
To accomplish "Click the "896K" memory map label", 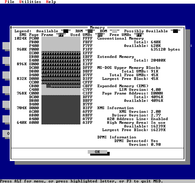I will pyautogui.click(x=22, y=64).
